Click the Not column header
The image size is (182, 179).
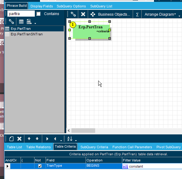click(x=40, y=160)
